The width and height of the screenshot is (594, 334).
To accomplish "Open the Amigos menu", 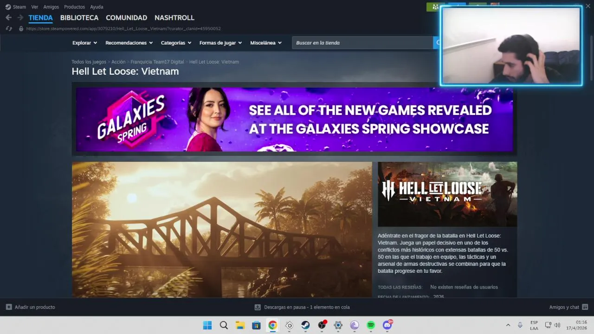I will [x=51, y=7].
